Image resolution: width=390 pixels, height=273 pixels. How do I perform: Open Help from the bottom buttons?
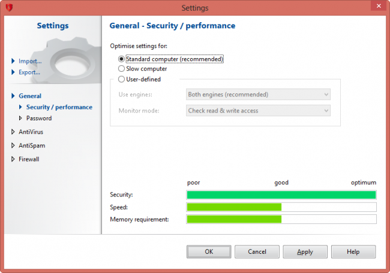pyautogui.click(x=353, y=251)
